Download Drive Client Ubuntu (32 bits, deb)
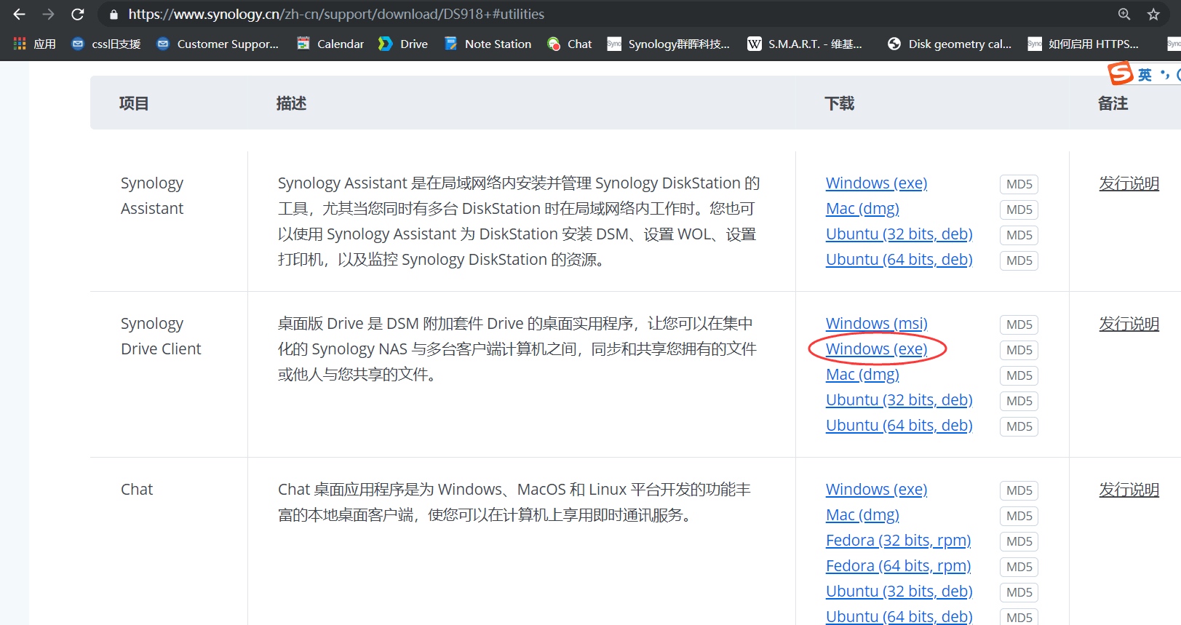The height and width of the screenshot is (625, 1181). pyautogui.click(x=899, y=400)
